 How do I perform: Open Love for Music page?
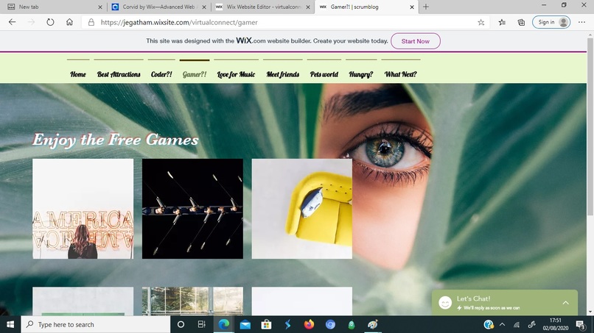click(236, 74)
